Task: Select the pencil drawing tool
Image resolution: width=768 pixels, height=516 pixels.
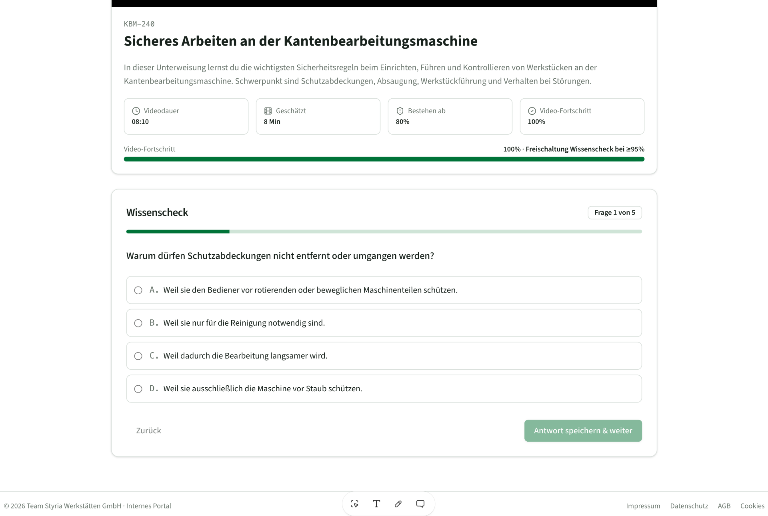Action: [x=398, y=504]
